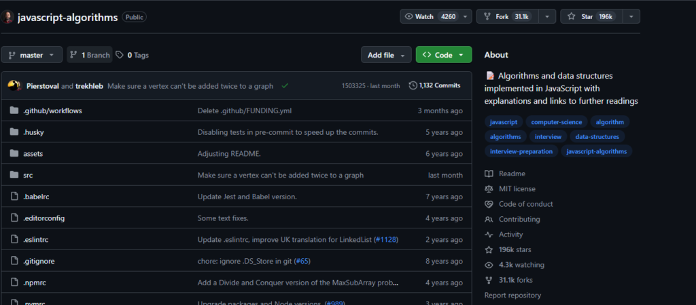View repository Activity
Screen dimensions: 696x305
(510, 235)
